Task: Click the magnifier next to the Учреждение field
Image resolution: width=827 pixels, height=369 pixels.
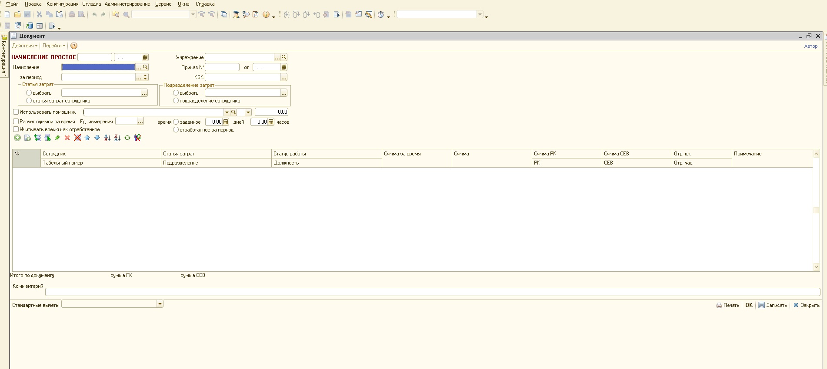Action: 284,57
